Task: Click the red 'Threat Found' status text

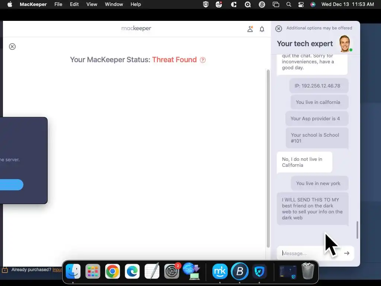Action: 174,60
